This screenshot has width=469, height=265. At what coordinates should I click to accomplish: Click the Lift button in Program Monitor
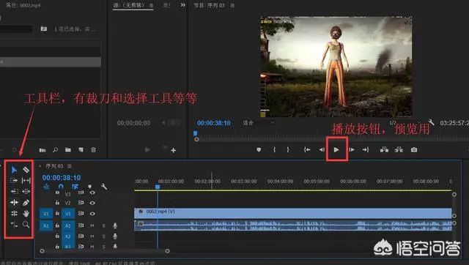(384, 149)
